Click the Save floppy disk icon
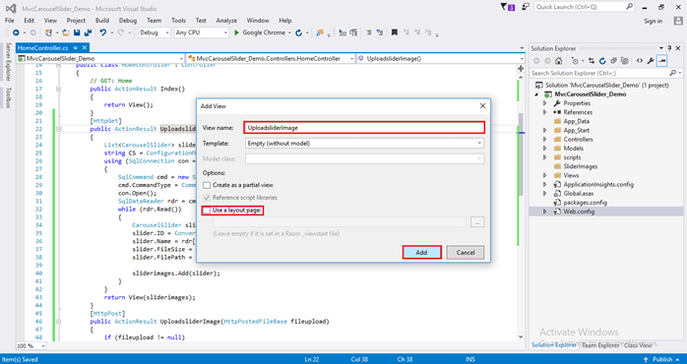The image size is (687, 364). coord(77,32)
